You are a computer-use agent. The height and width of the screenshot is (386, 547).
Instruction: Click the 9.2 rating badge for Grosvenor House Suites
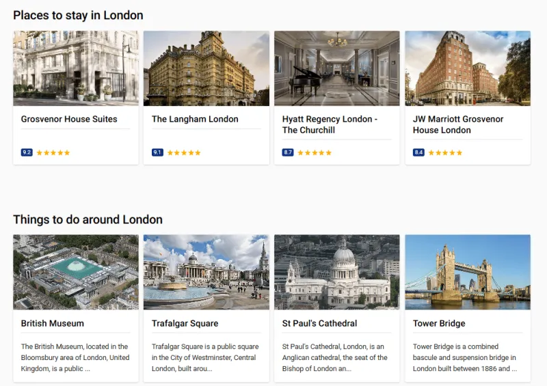[27, 152]
